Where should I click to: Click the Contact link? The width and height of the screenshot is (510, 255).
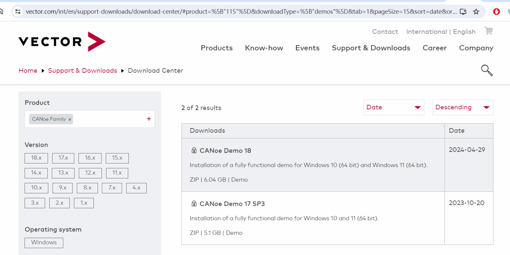(385, 32)
